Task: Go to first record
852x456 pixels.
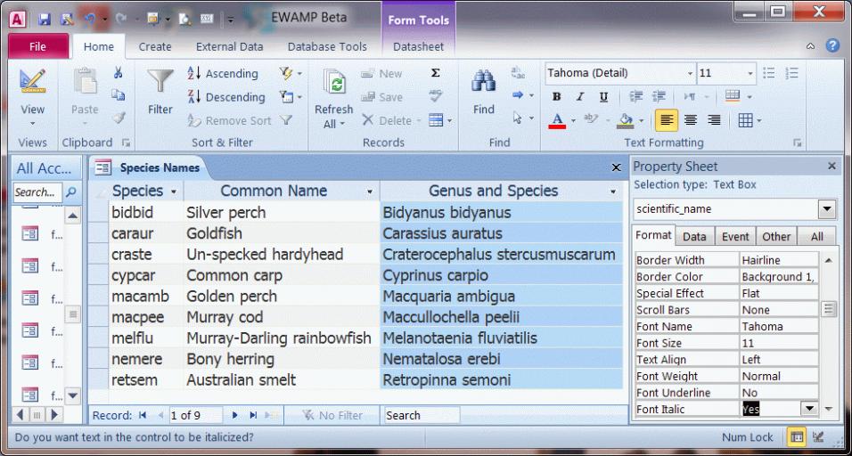Action: 143,415
